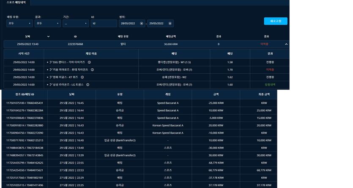Click odds value 1.70
The height and width of the screenshot is (188, 353).
tap(230, 70)
